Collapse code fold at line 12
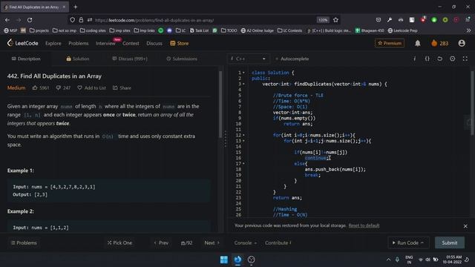Image resolution: width=475 pixels, height=267 pixels. 243,135
